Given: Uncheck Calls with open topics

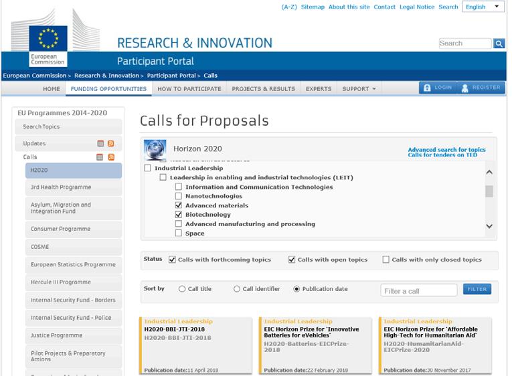Looking at the screenshot, I should tap(292, 260).
